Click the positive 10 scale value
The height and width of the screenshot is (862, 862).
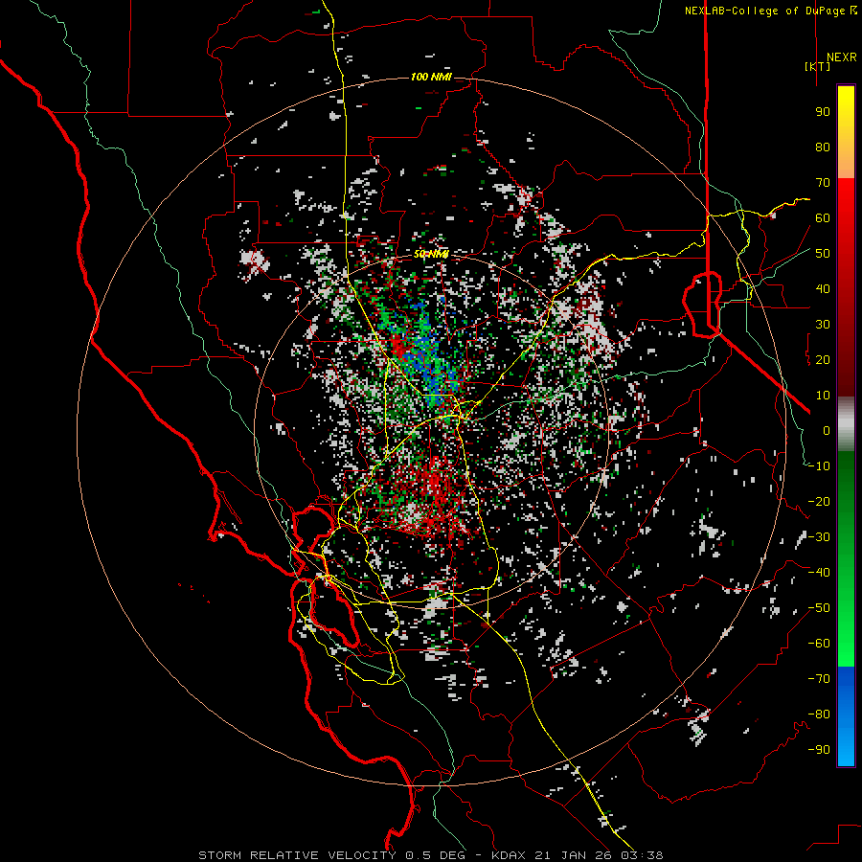click(823, 396)
